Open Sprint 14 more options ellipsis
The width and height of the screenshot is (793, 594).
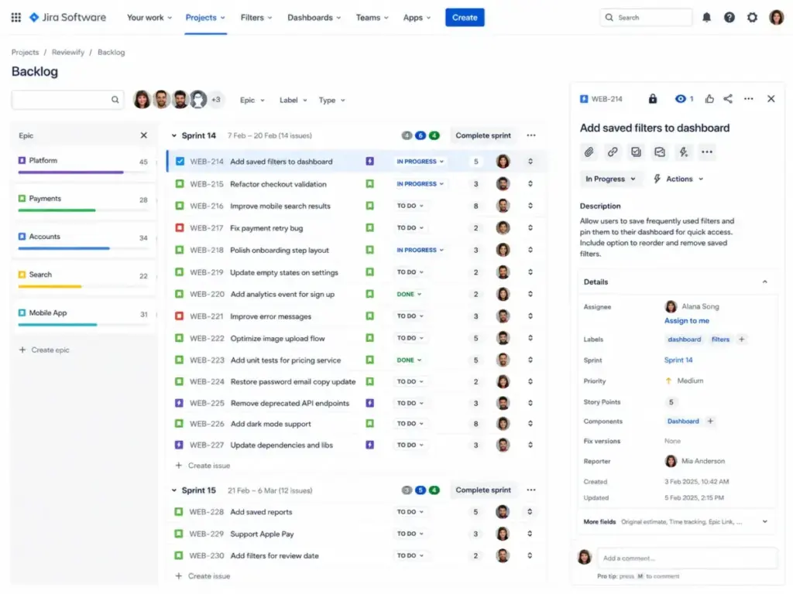(x=531, y=135)
